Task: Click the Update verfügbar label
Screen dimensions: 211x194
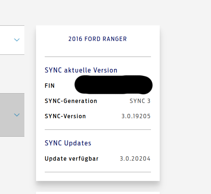Action: 72,158
